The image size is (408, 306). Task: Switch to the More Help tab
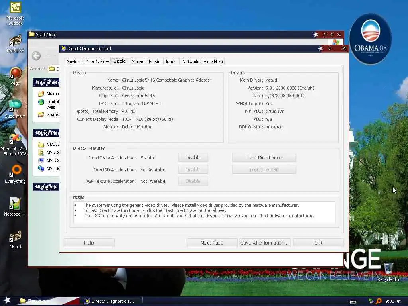coord(213,62)
